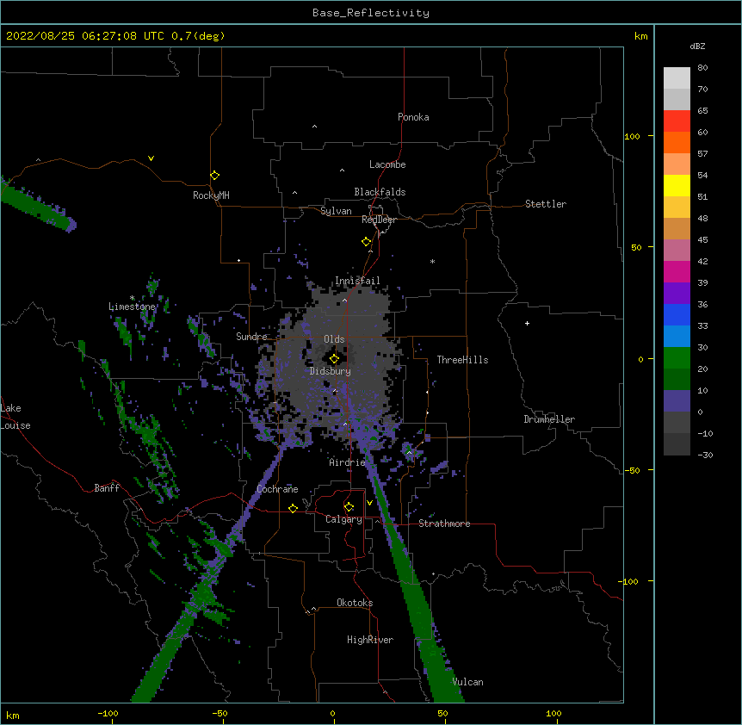This screenshot has height=725, width=742.
Task: Click the yellow diamond marker near RockyMH
Action: coord(214,176)
